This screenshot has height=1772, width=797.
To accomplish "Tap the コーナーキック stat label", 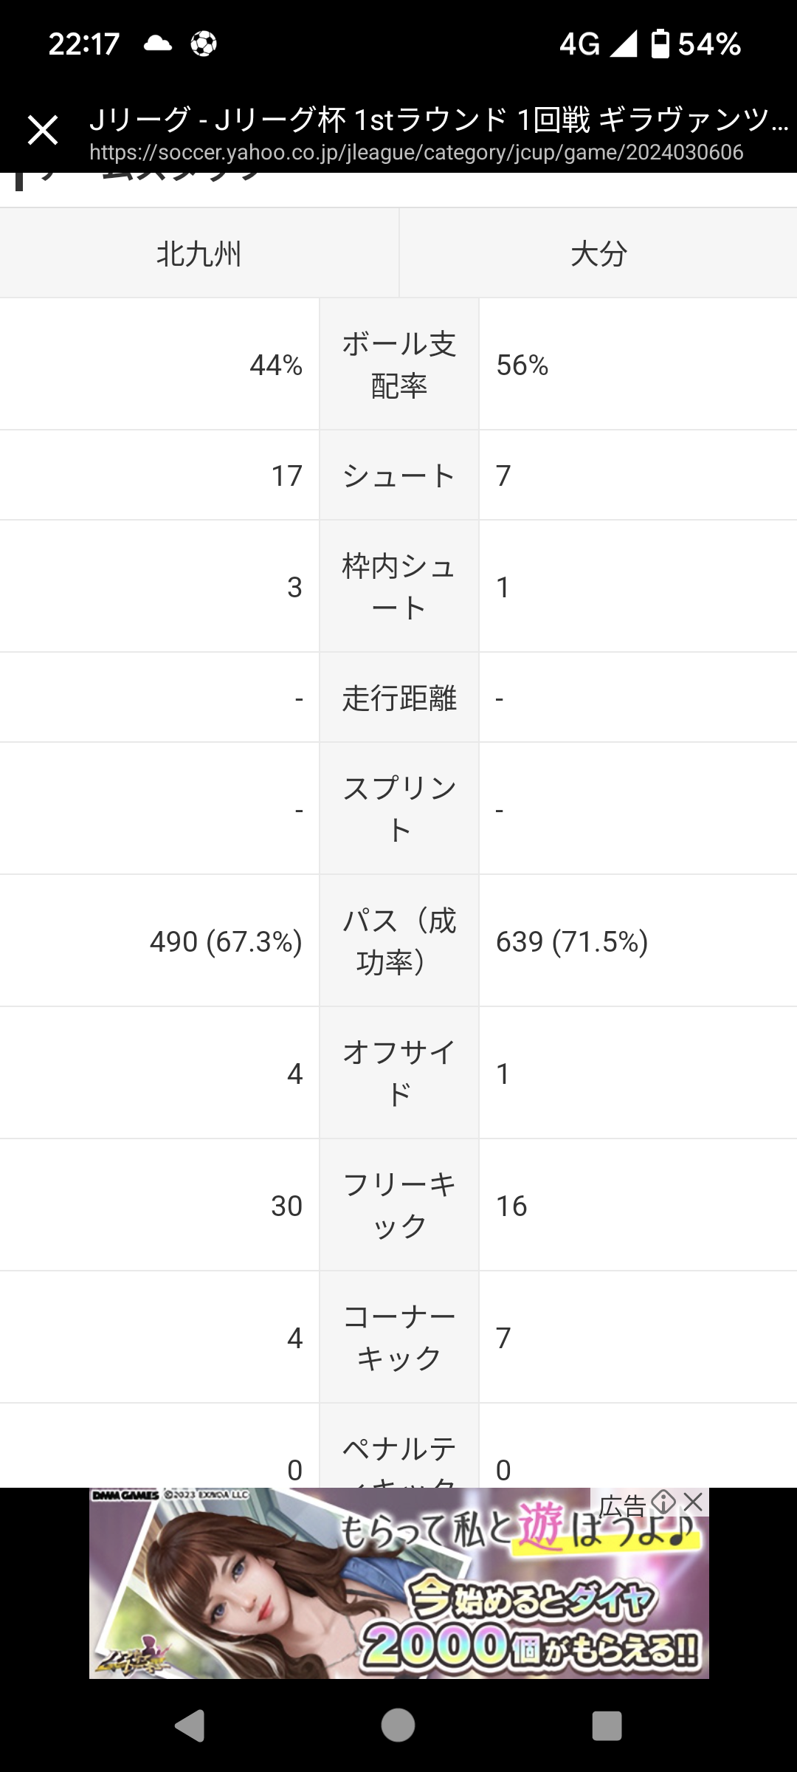I will tap(399, 1337).
